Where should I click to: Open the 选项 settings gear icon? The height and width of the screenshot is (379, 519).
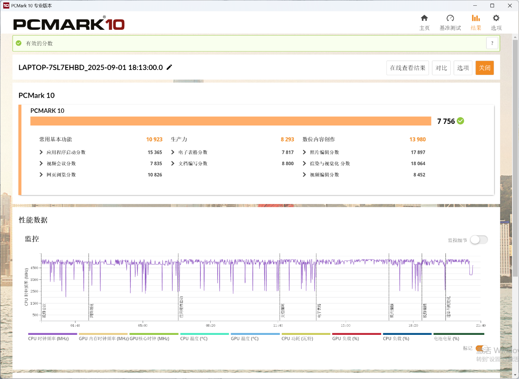click(x=496, y=18)
